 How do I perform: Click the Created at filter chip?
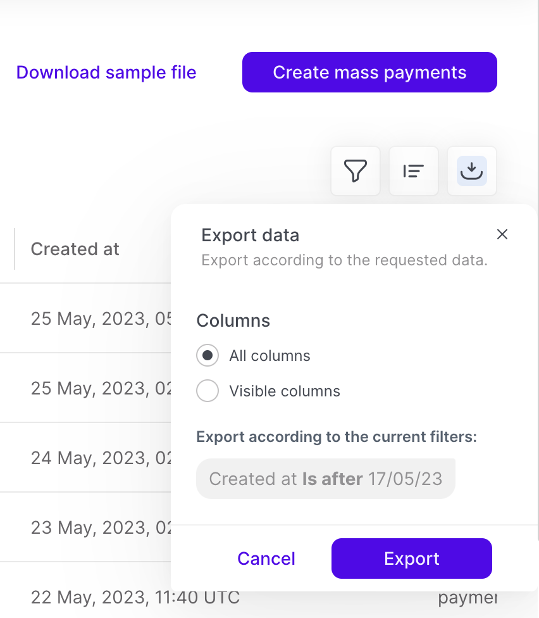pyautogui.click(x=326, y=479)
